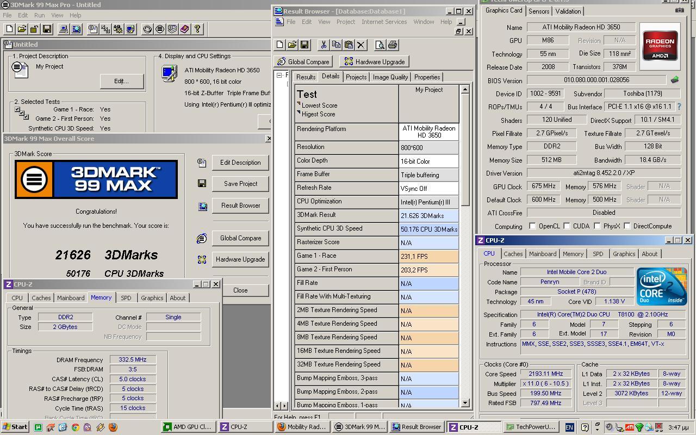Click the GPU-Z screenshot camera icon
696x435 pixels.
click(x=680, y=10)
